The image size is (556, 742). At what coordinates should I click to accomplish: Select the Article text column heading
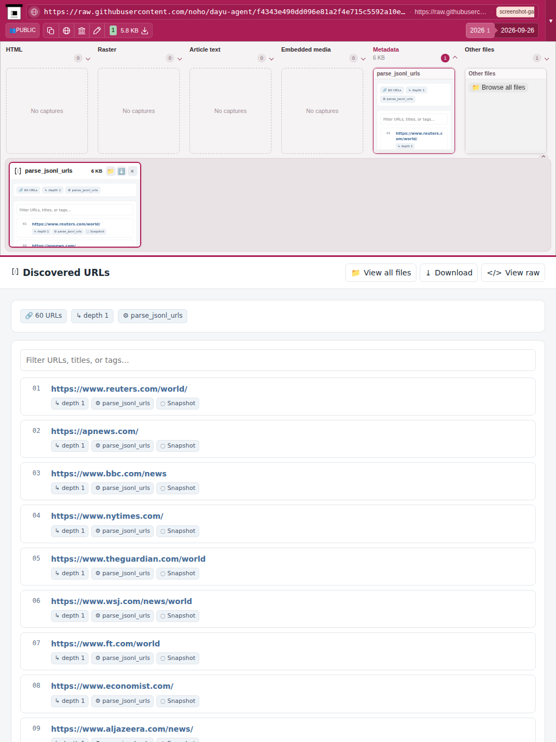[x=205, y=49]
